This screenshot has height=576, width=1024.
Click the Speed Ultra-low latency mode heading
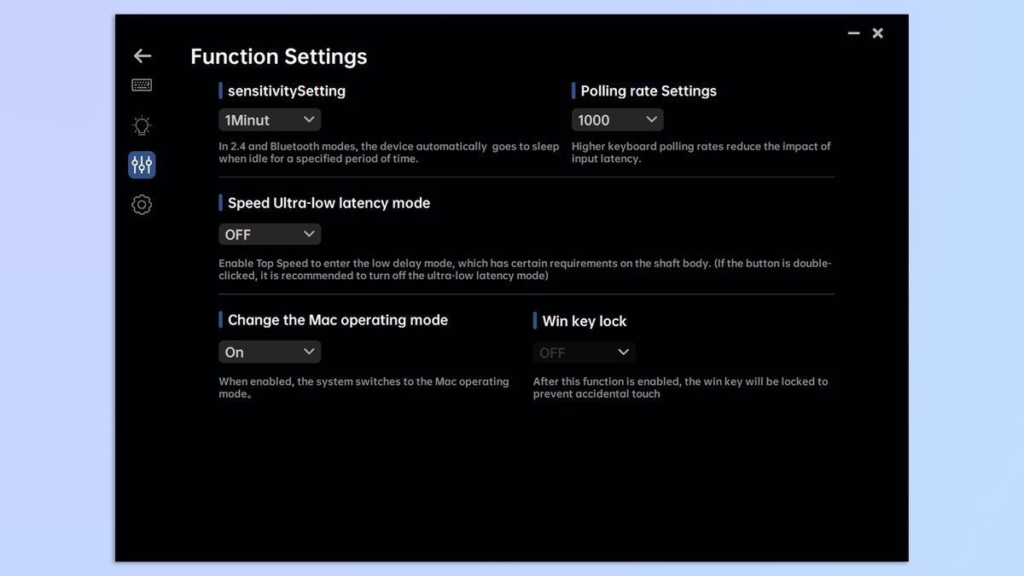point(329,203)
